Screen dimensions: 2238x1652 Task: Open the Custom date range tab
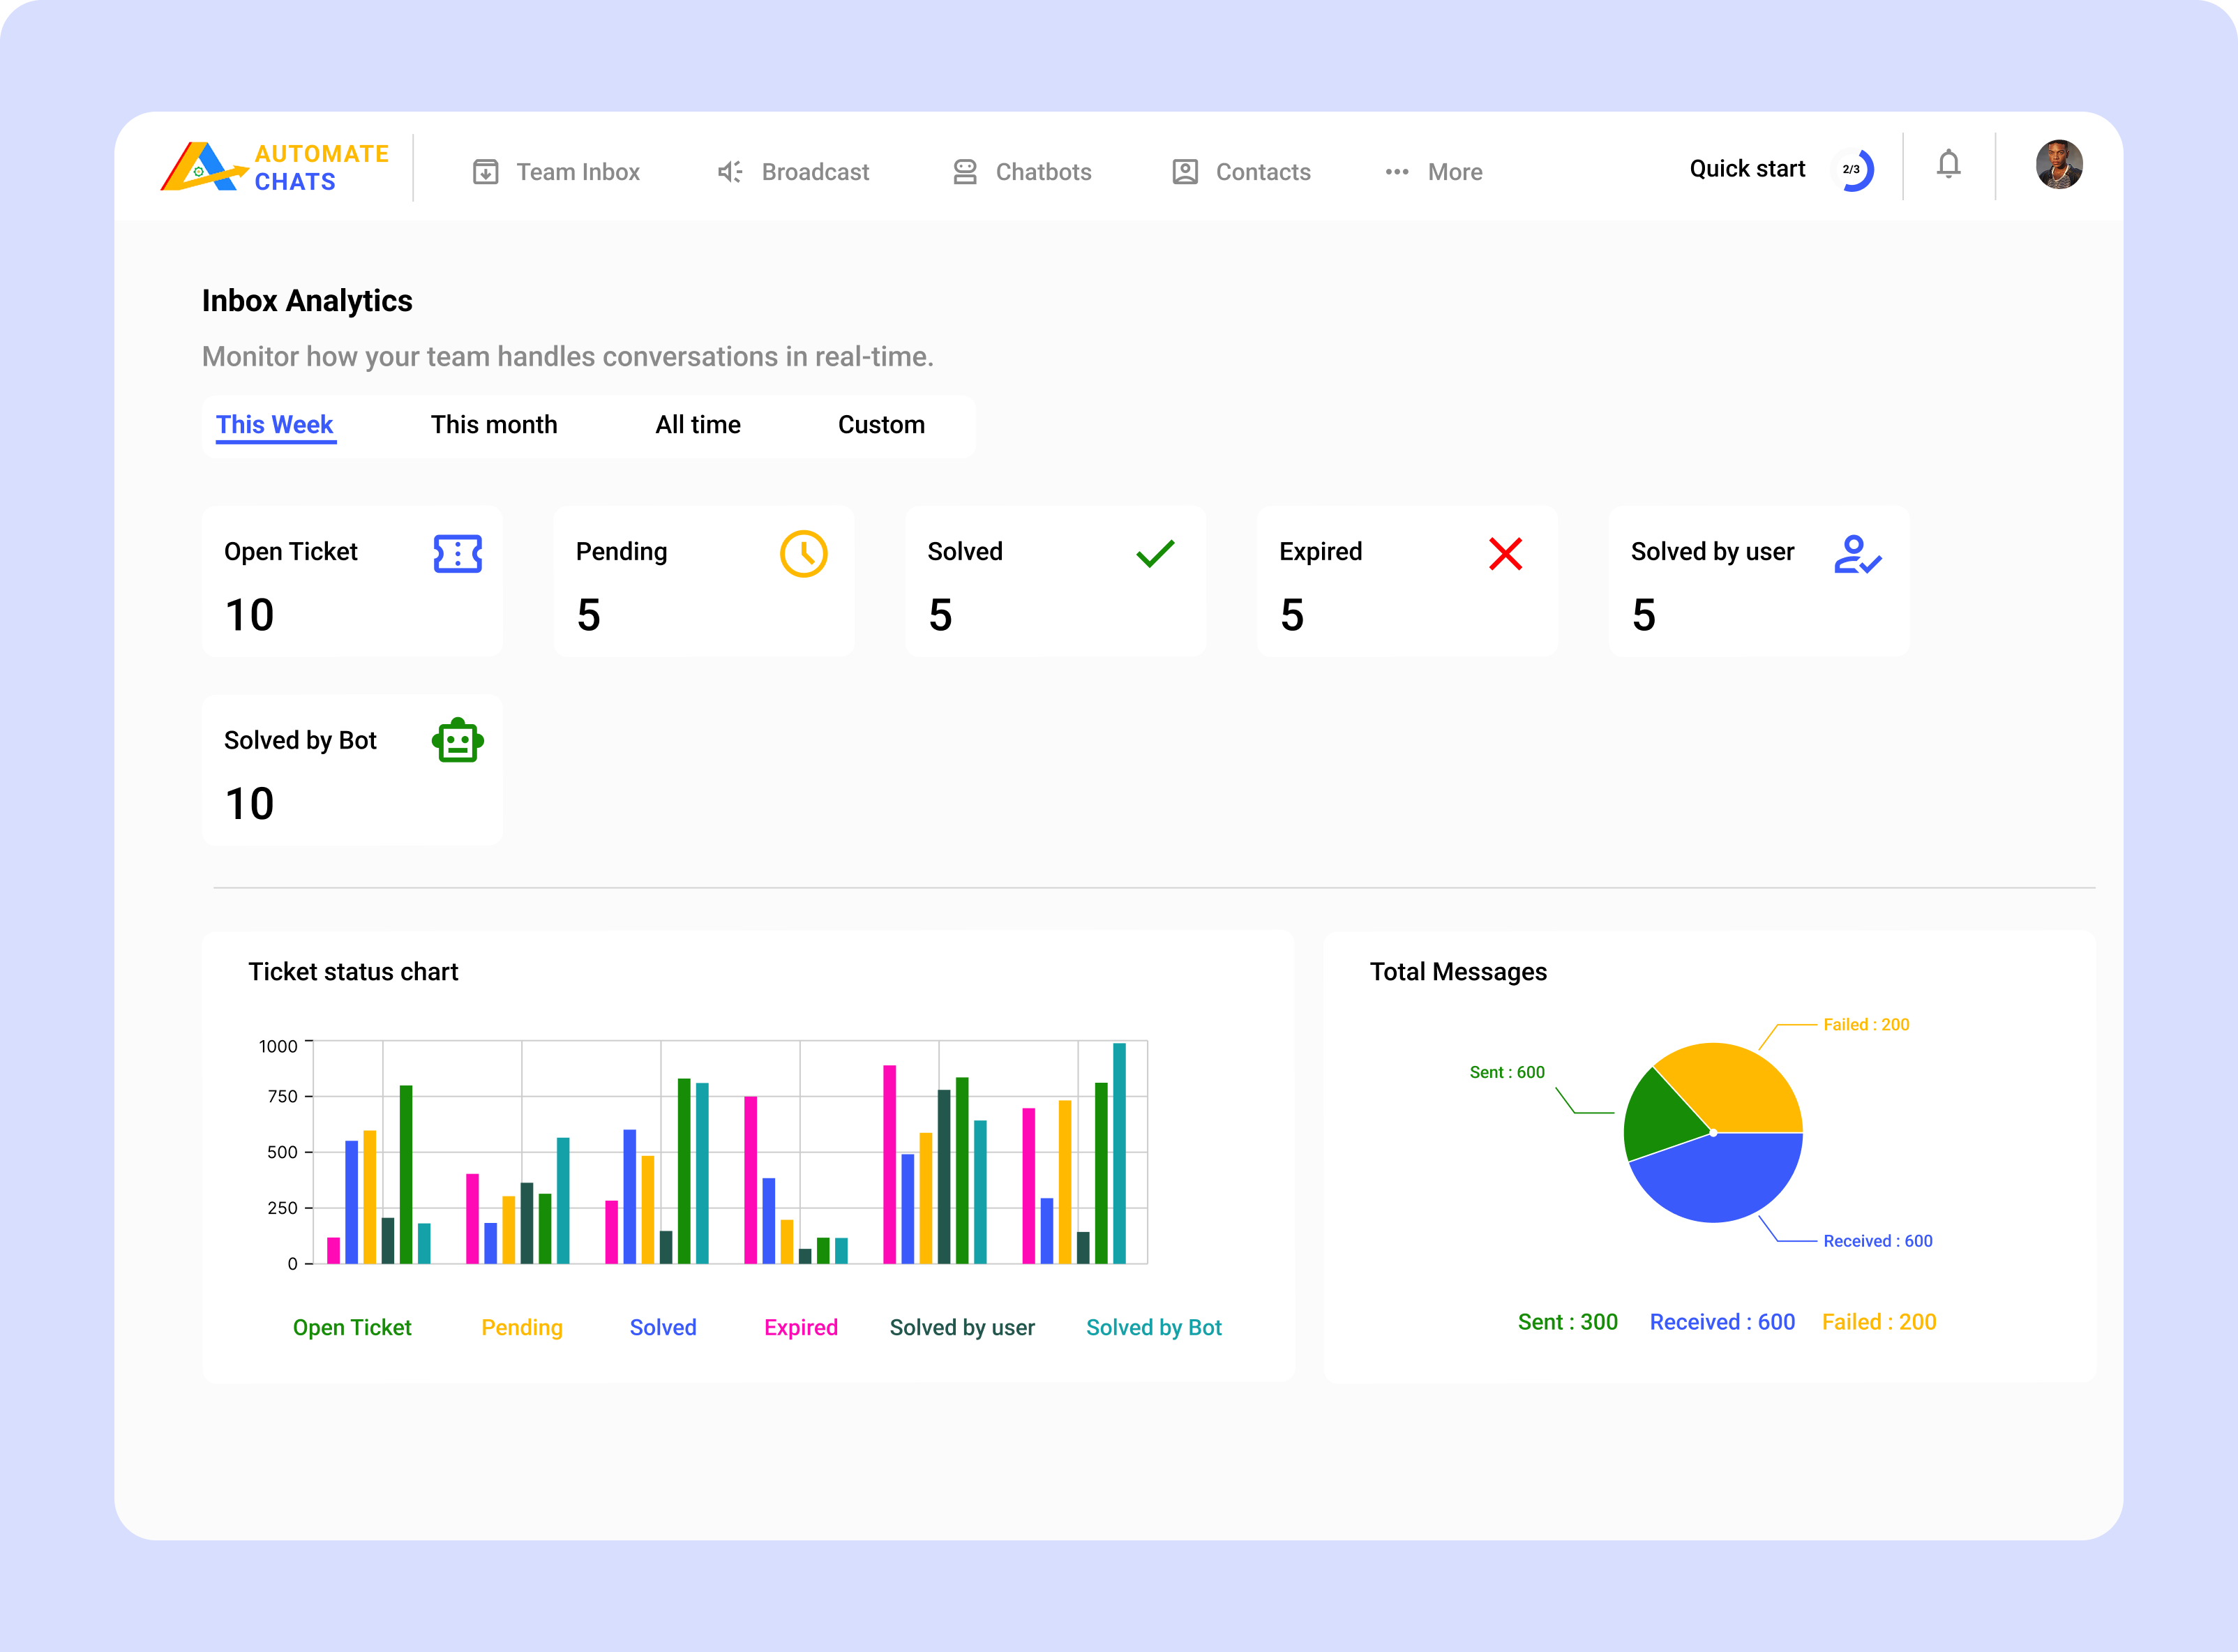(881, 425)
